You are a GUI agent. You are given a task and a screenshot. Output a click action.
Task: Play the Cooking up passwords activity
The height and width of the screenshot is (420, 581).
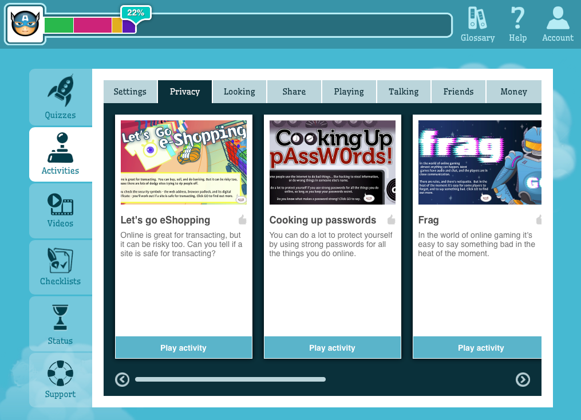pos(332,348)
